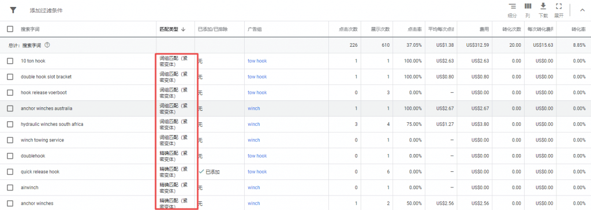Click the 搜索字词 column header
Image resolution: width=591 pixels, height=210 pixels.
click(x=29, y=29)
